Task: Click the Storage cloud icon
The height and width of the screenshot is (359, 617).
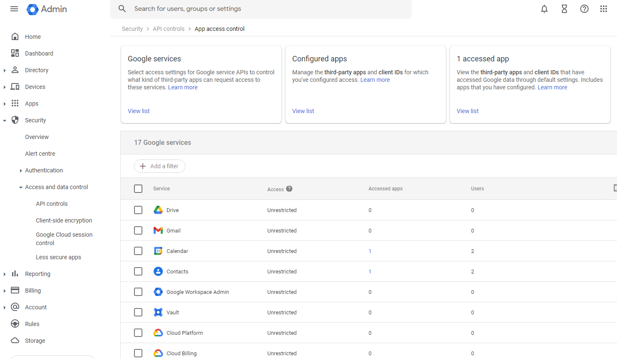Action: click(15, 341)
